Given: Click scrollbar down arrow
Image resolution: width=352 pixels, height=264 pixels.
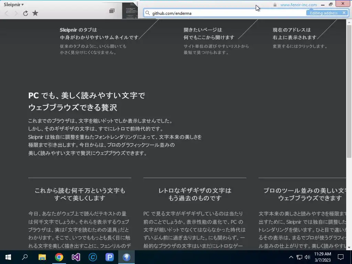Looking at the screenshot, I should point(349,247).
